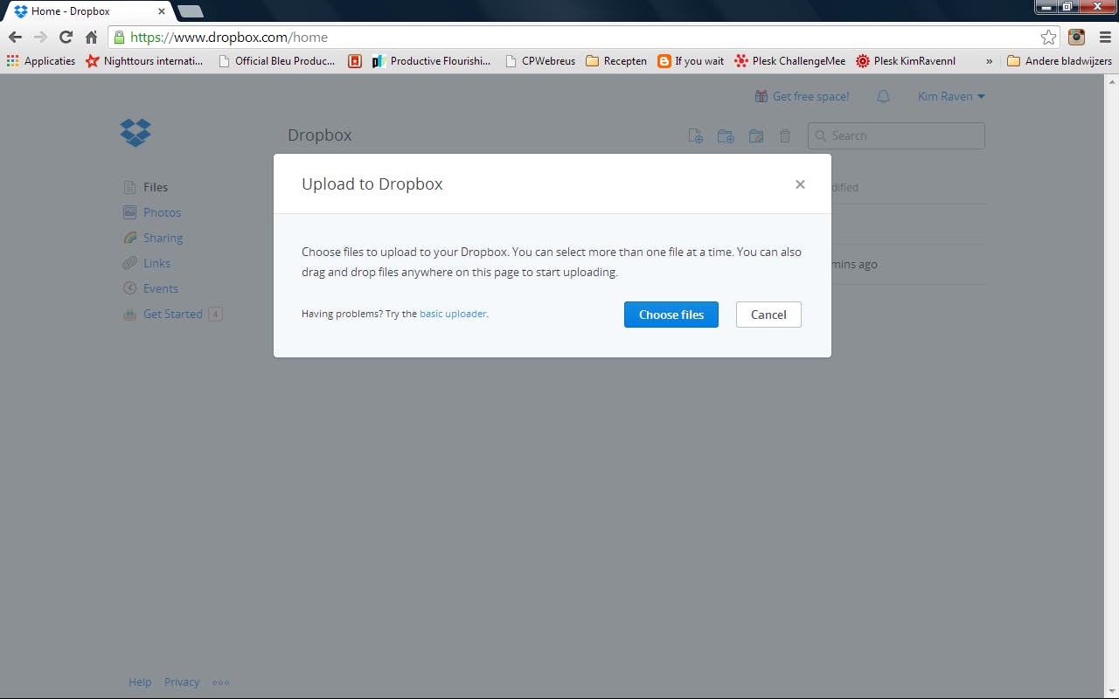Expand the hidden bookmarks chevron
The width and height of the screenshot is (1119, 699).
[x=990, y=61]
